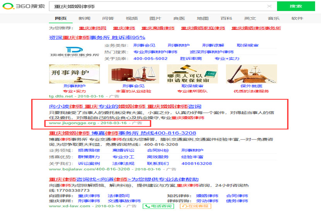Open 专业分工 link

(x=123, y=157)
